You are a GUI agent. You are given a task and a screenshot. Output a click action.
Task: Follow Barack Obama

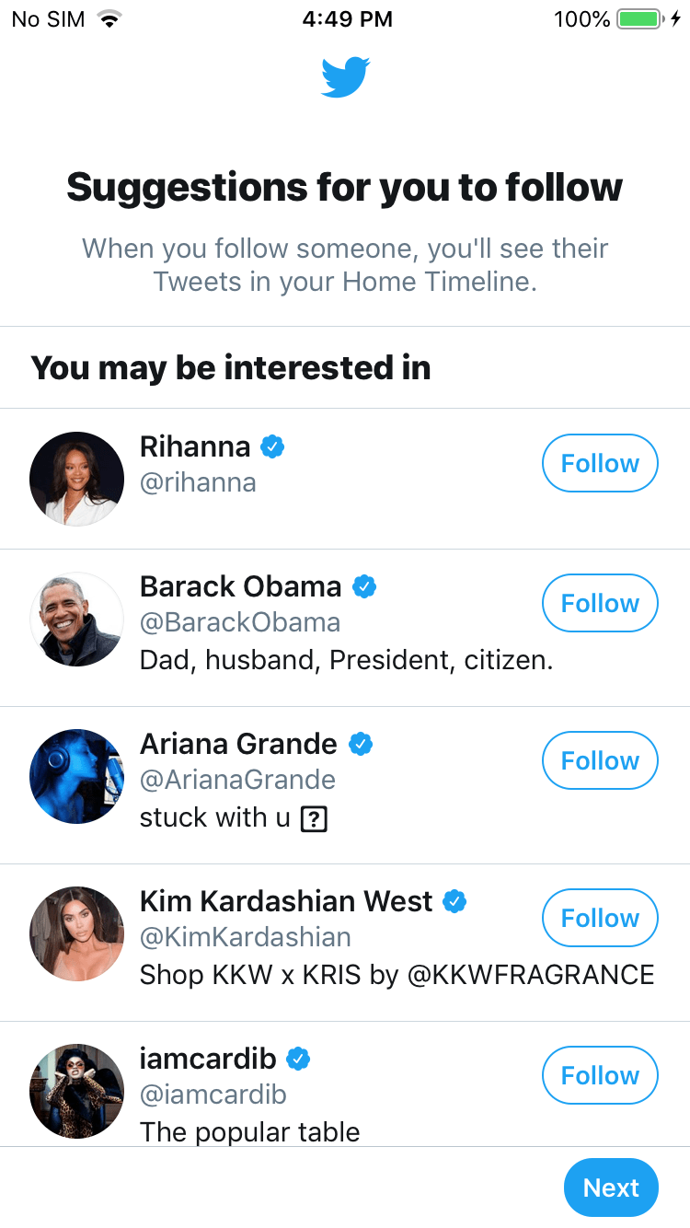(600, 604)
